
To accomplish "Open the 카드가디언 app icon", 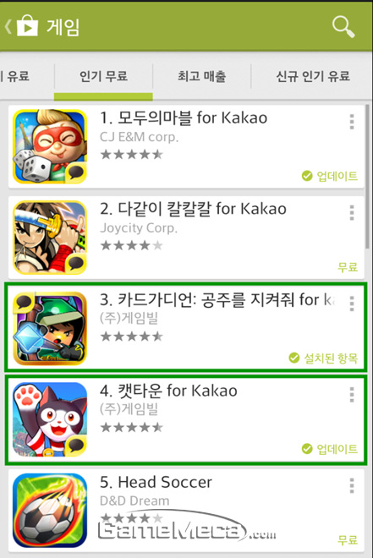I will (49, 329).
